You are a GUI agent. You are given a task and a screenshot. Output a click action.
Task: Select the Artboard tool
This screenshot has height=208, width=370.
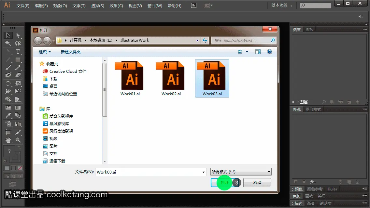[8, 132]
